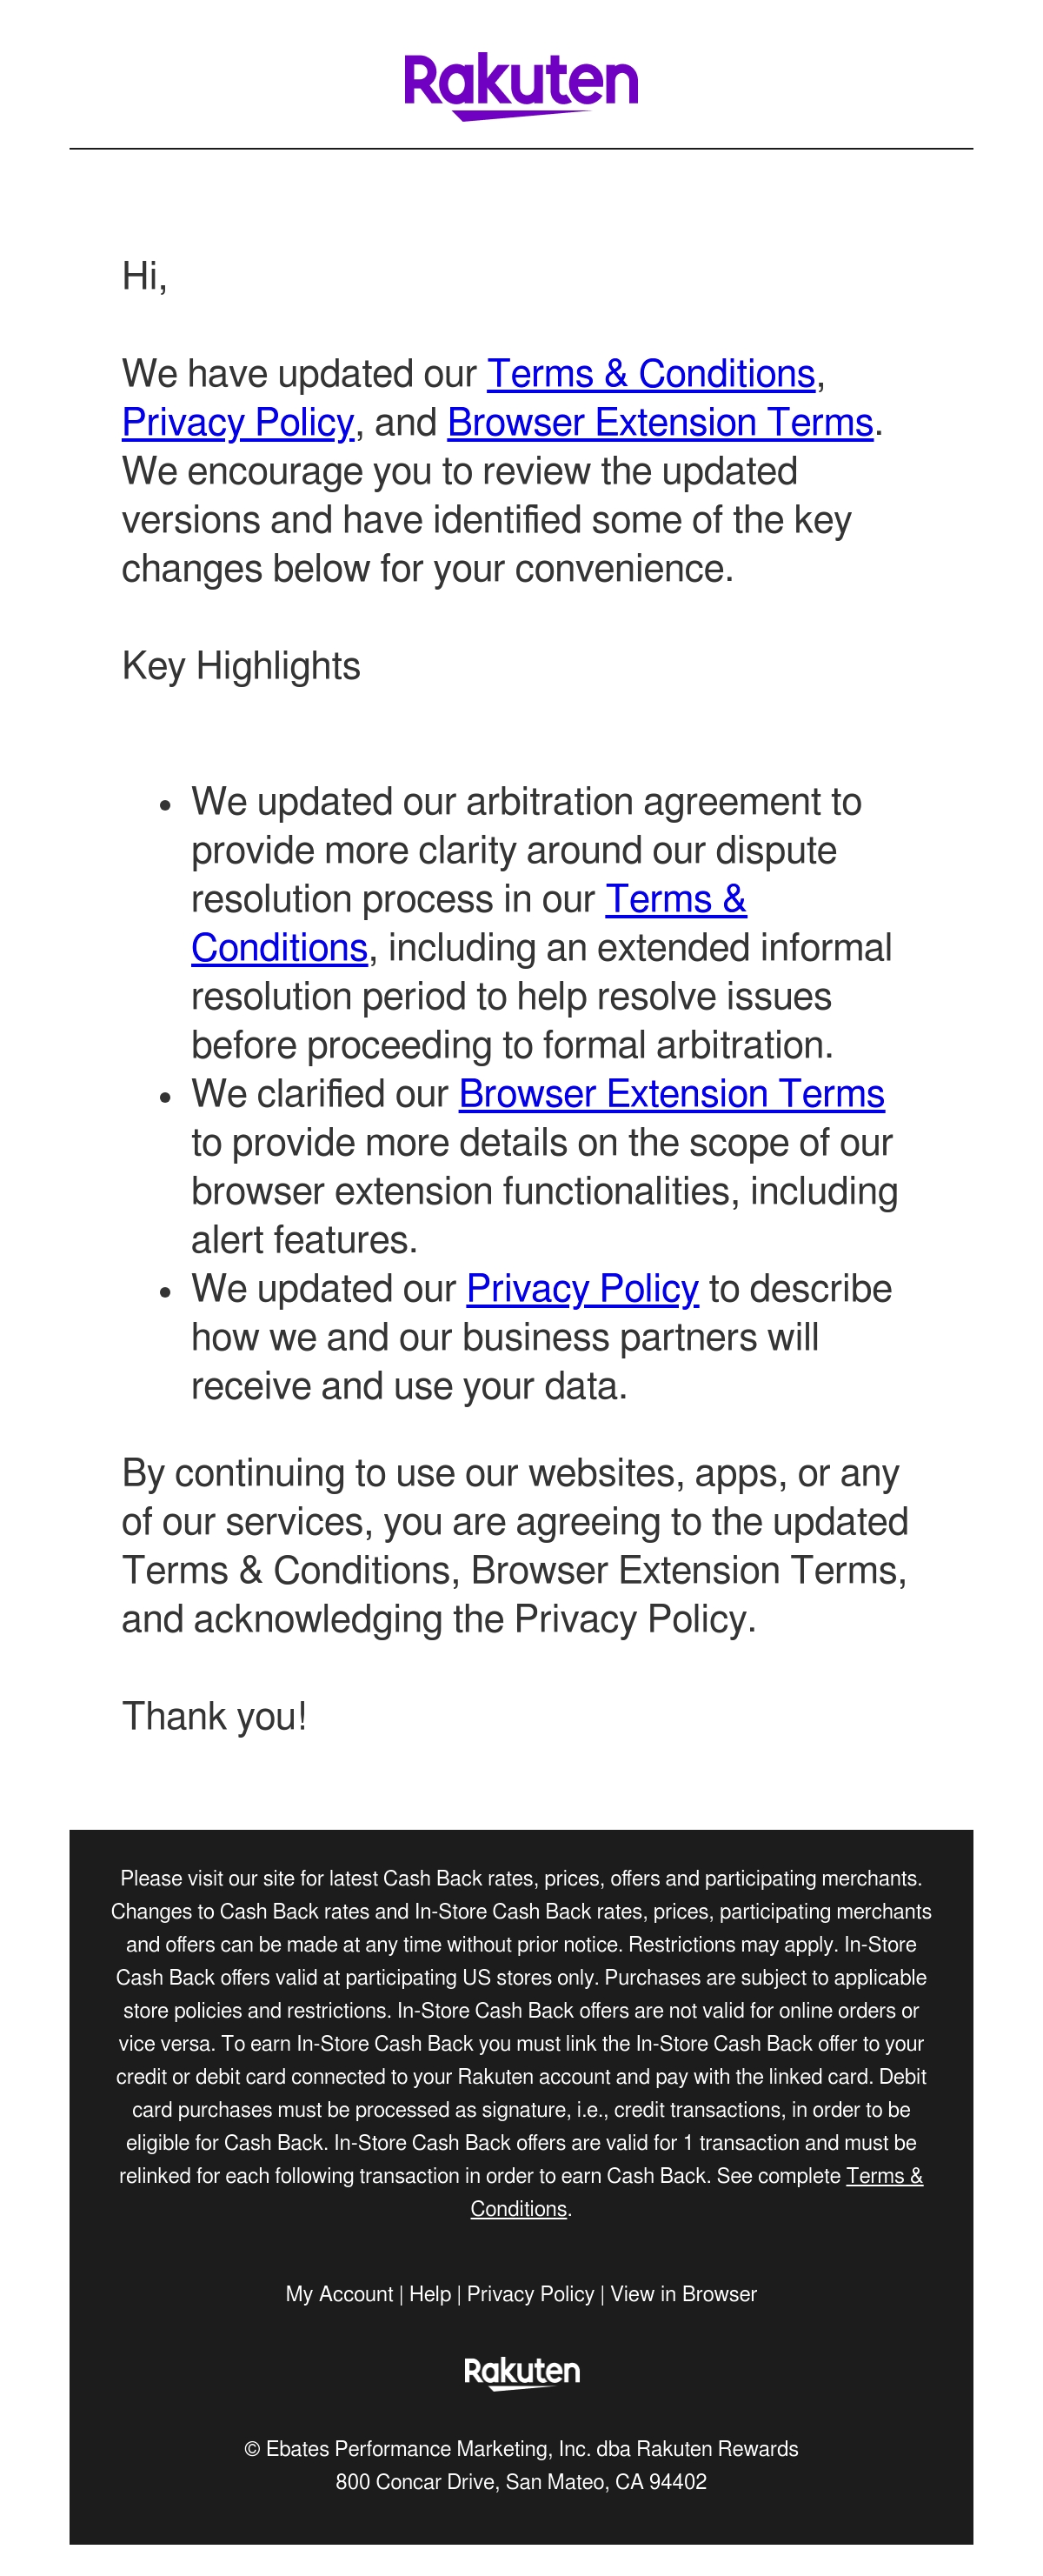
Task: Click the 800 Concar Drive address line
Action: [x=521, y=2481]
